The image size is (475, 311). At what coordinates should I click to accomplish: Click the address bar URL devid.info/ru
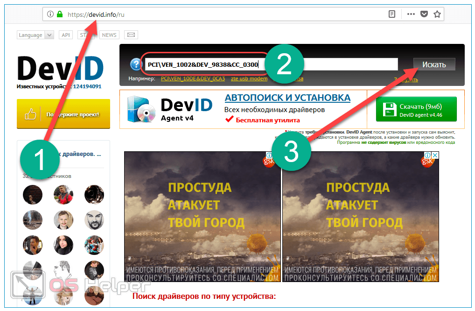tap(96, 14)
